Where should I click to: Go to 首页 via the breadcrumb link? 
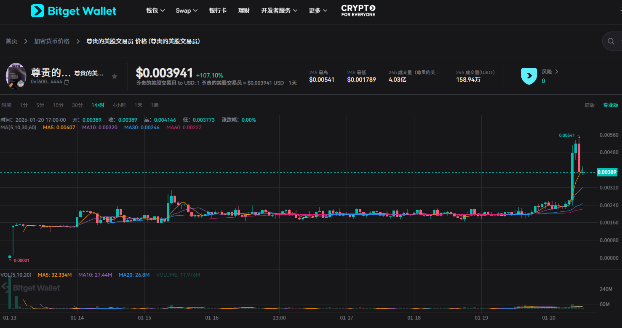pos(11,41)
